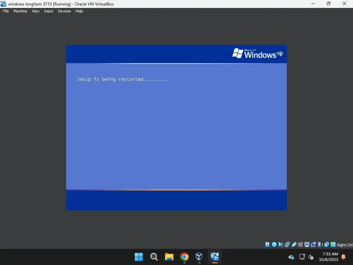This screenshot has width=353, height=265.
Task: Open the network status tray icon
Action: pyautogui.click(x=302, y=257)
